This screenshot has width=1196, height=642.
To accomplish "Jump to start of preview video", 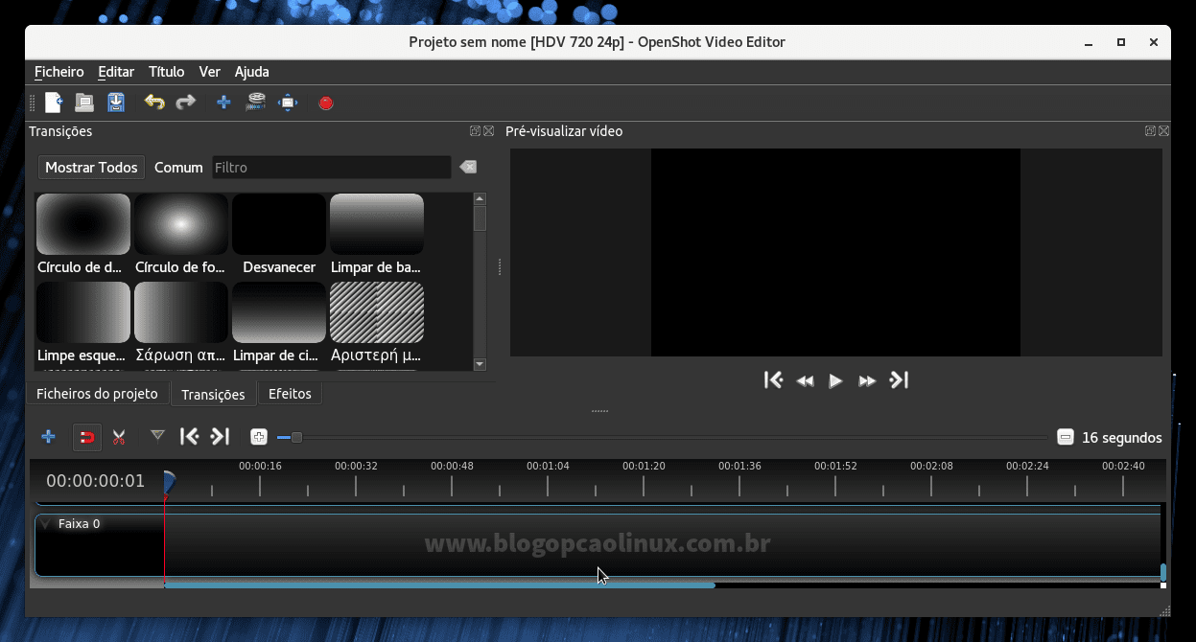I will (773, 380).
